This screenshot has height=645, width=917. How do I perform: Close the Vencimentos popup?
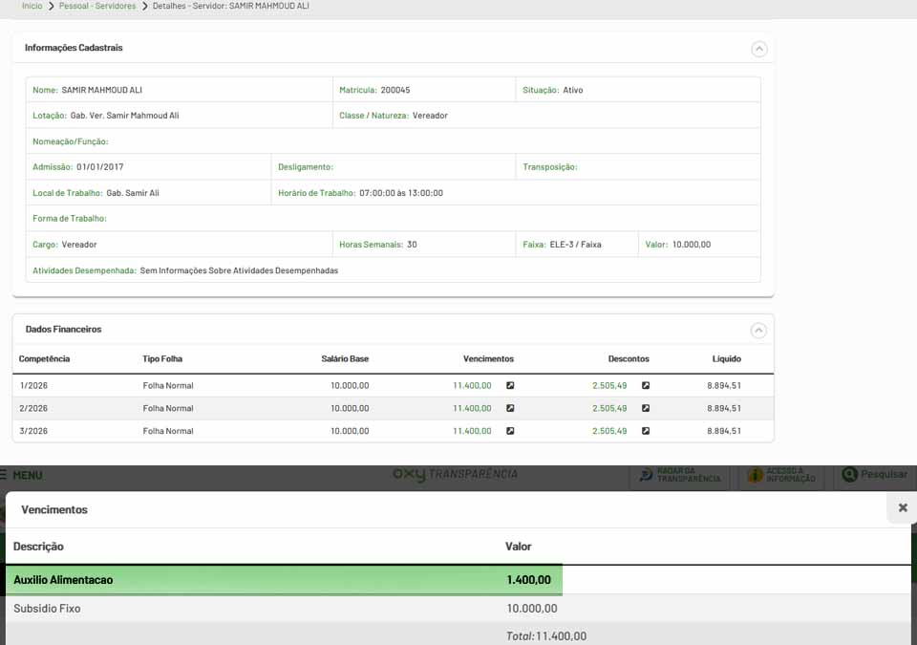903,507
